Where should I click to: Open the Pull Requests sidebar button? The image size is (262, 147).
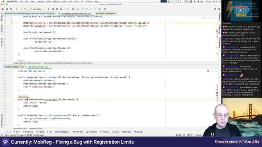pyautogui.click(x=2, y=121)
